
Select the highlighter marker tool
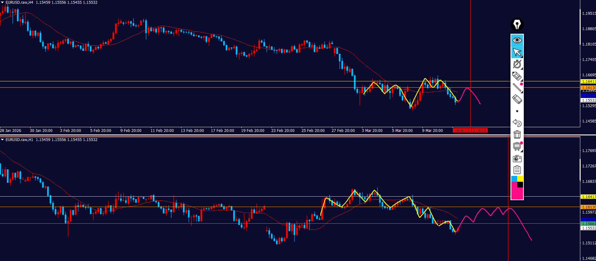coord(517,76)
